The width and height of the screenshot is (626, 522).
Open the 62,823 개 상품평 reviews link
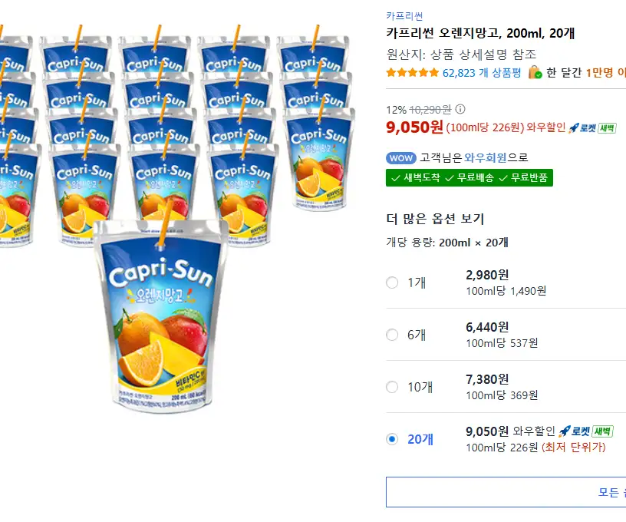point(482,73)
